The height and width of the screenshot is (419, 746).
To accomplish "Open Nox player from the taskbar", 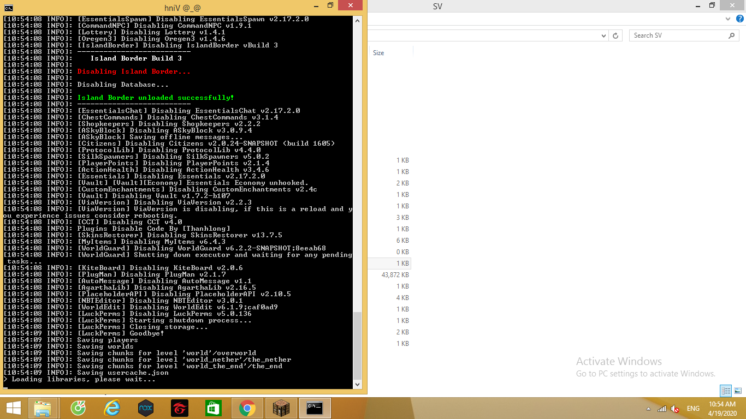I will (x=146, y=408).
